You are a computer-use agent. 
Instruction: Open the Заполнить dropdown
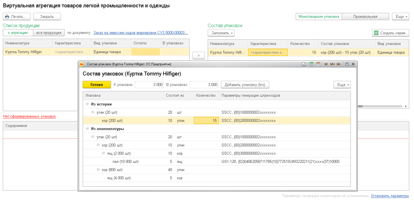point(221,33)
